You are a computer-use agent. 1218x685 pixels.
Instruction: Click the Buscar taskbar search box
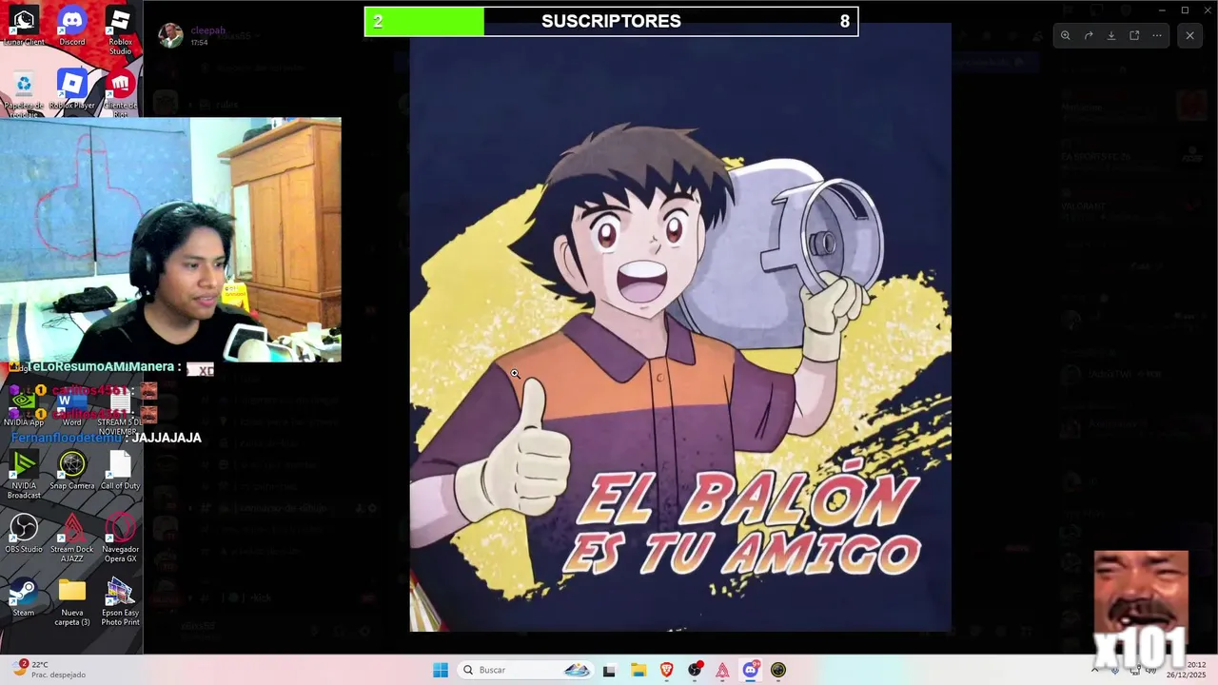(526, 670)
